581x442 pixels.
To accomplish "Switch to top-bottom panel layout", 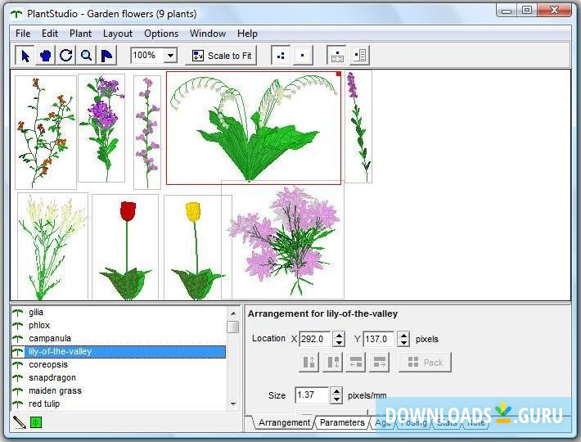I will (337, 56).
